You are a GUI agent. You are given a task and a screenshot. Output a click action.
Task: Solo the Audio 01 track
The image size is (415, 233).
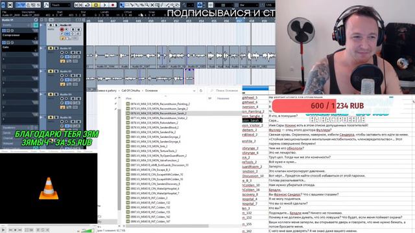[x=56, y=25]
